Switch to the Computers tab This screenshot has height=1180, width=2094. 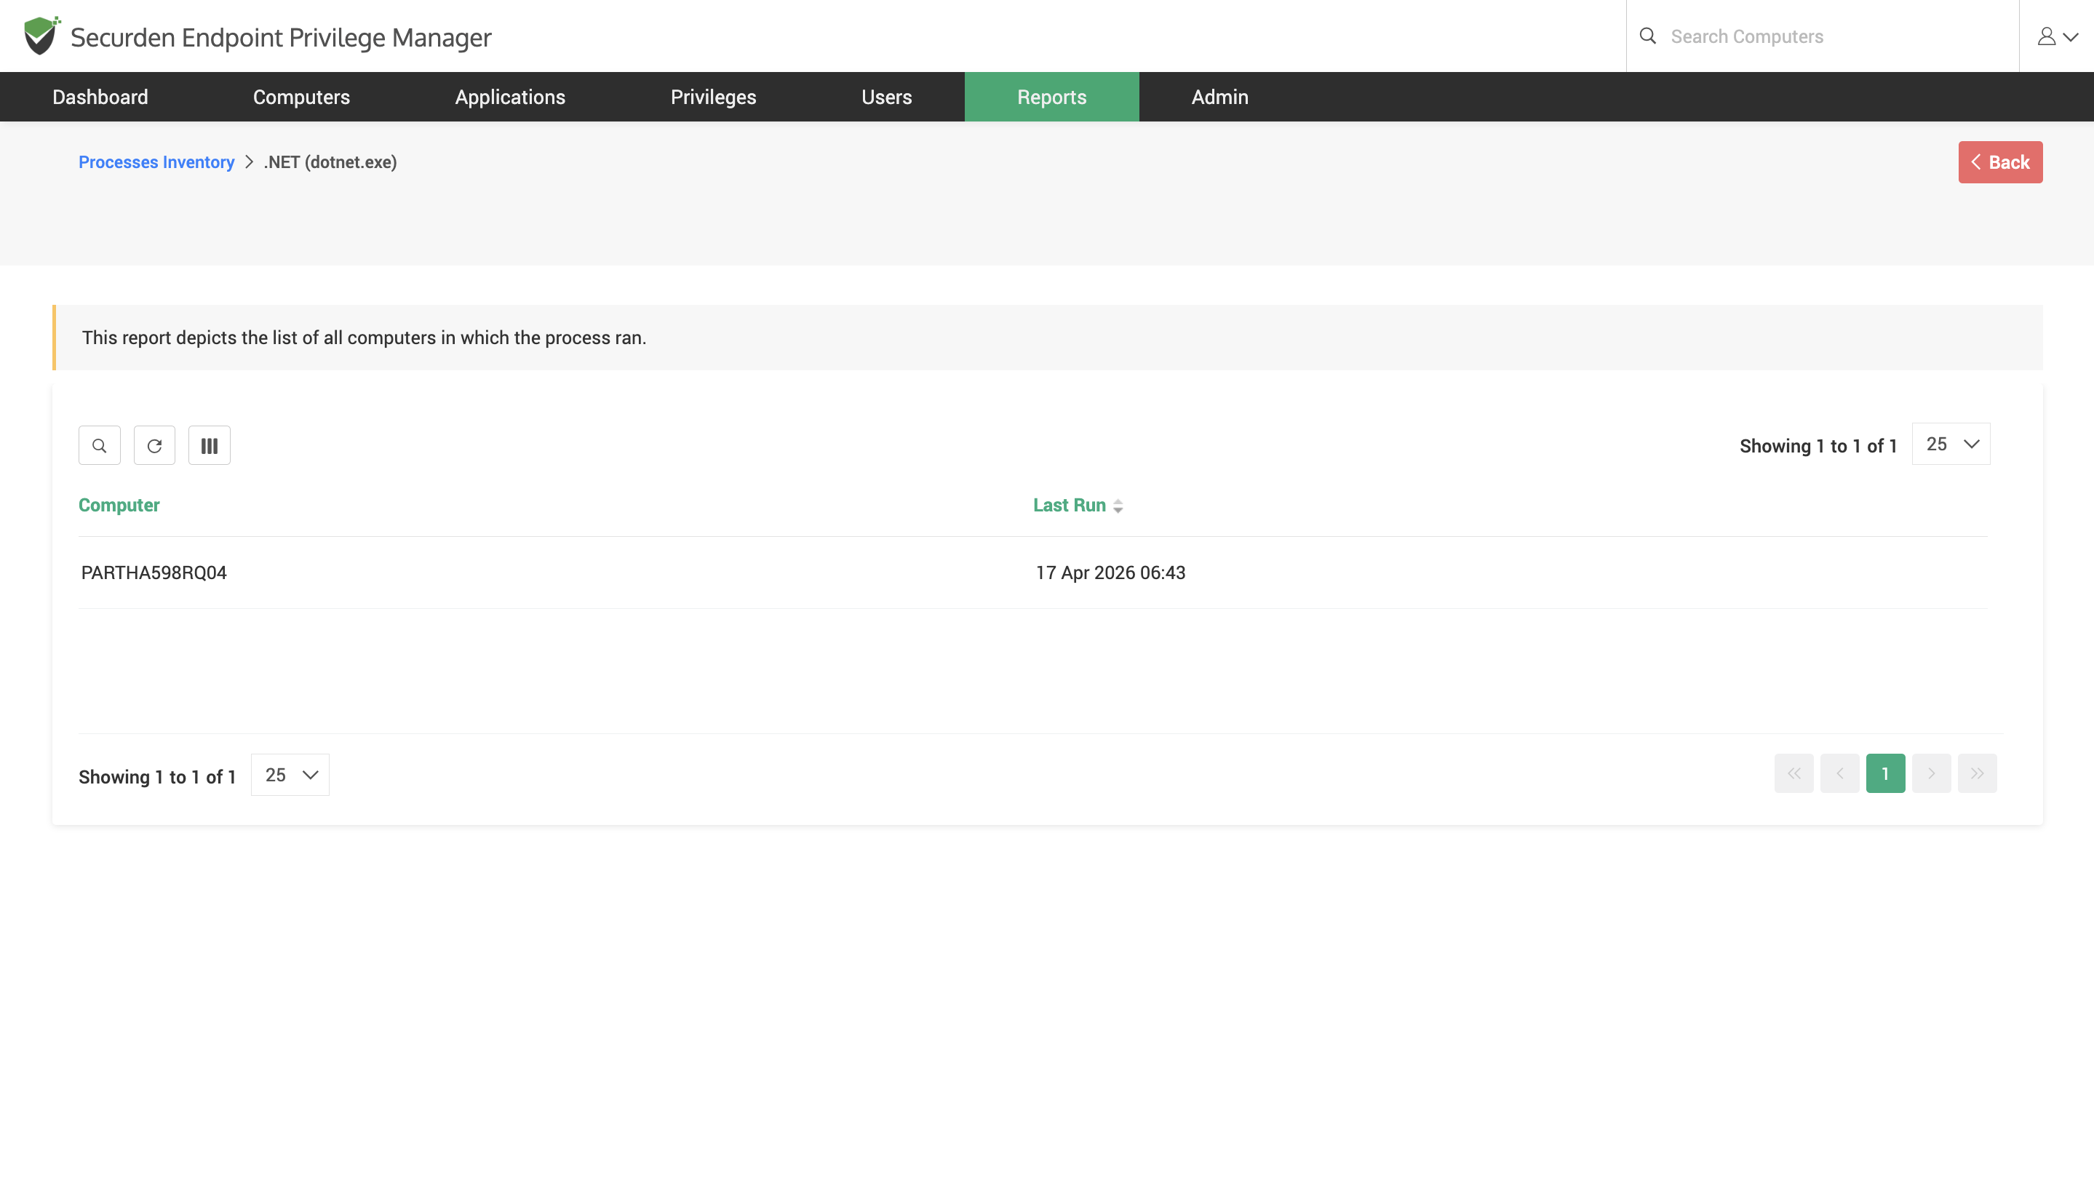point(301,97)
